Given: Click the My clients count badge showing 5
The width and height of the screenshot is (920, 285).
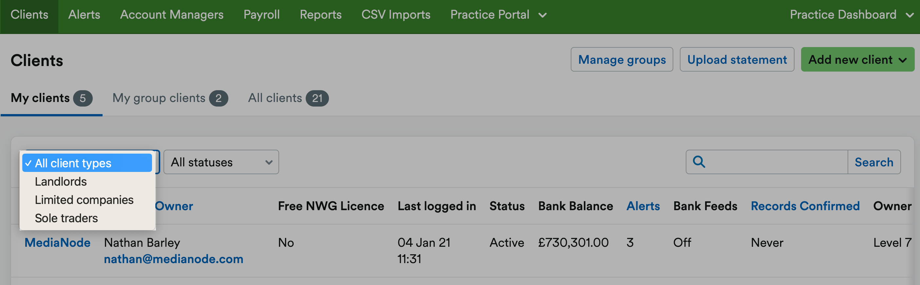Looking at the screenshot, I should (84, 99).
